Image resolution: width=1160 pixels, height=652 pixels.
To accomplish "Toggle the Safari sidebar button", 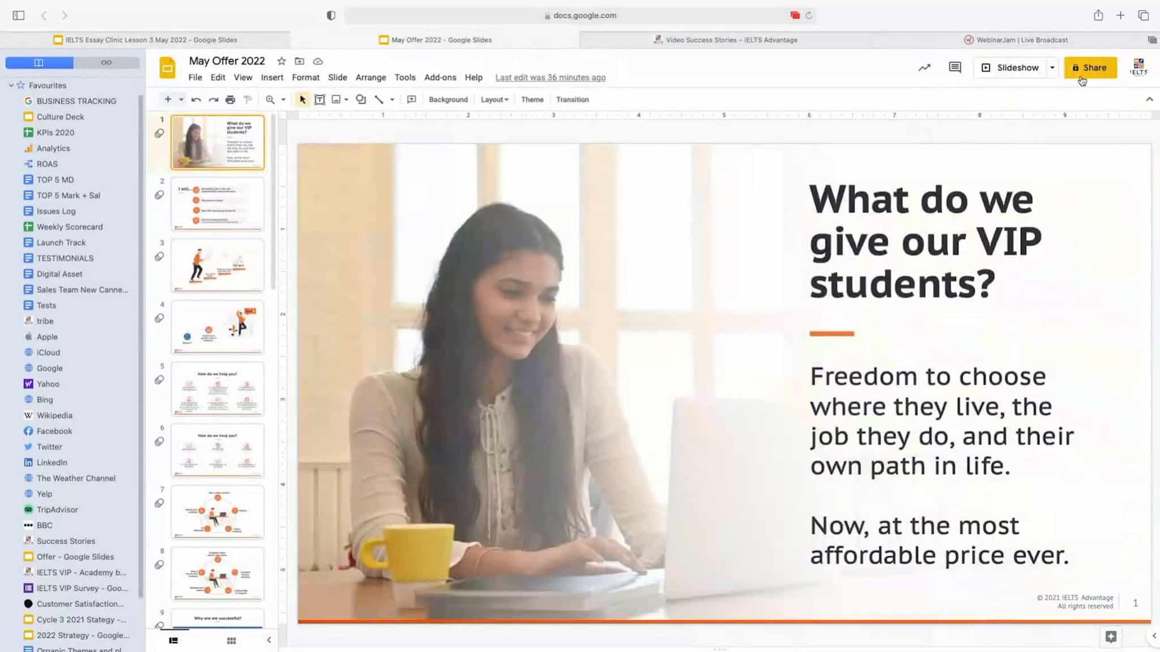I will pyautogui.click(x=19, y=15).
